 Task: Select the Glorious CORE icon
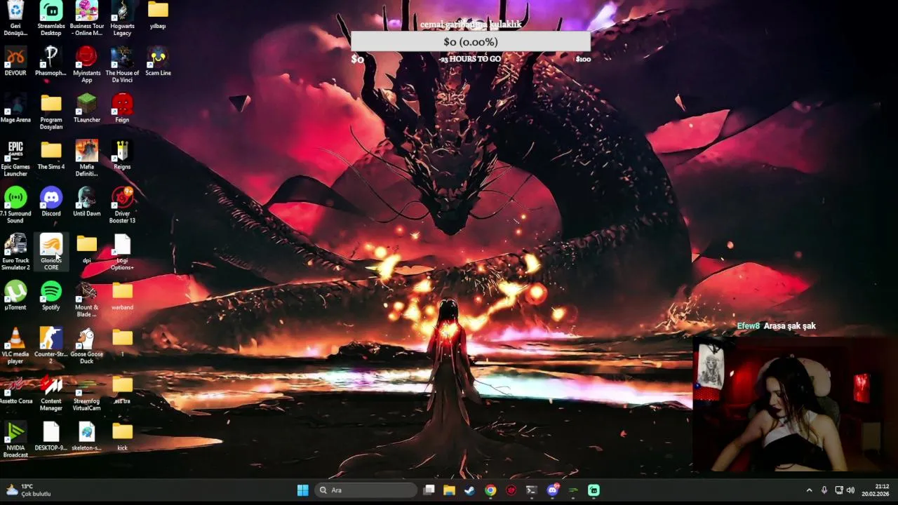(51, 252)
